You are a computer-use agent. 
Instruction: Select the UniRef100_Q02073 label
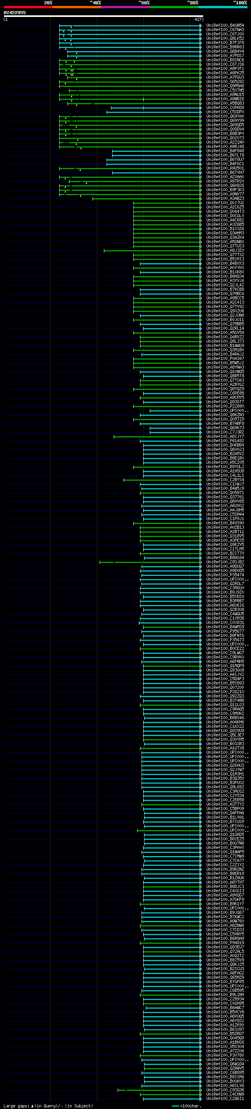coord(225,138)
